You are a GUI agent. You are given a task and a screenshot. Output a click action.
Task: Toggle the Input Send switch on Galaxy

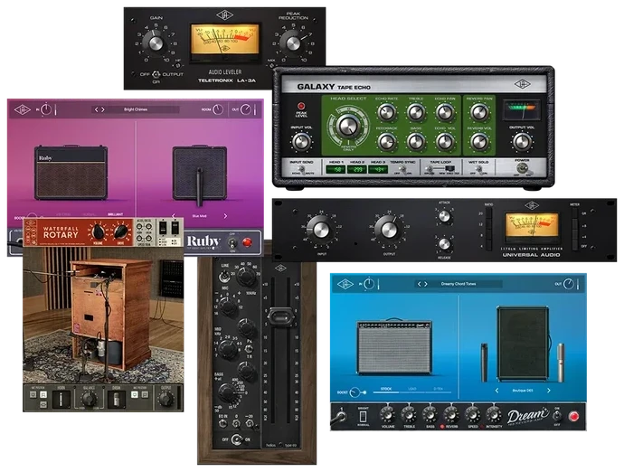click(302, 169)
